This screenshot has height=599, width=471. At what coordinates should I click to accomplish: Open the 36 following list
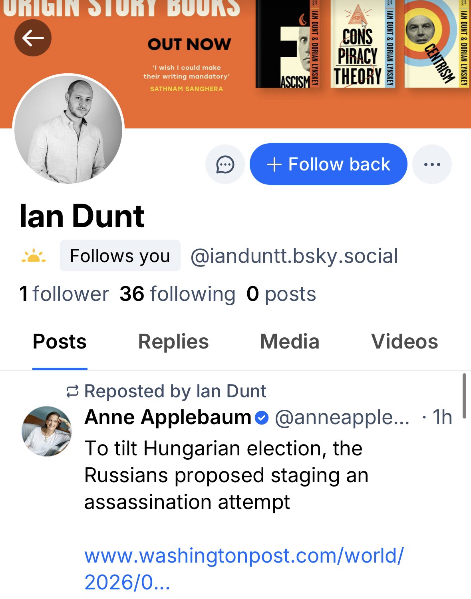tap(177, 294)
